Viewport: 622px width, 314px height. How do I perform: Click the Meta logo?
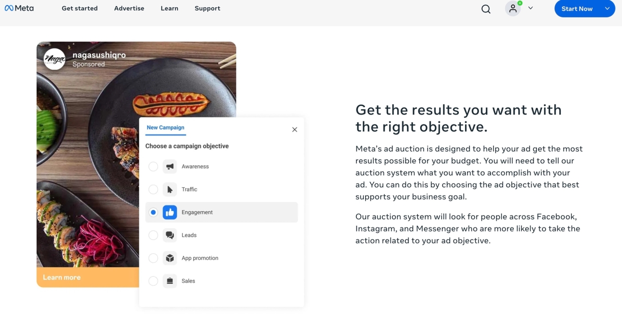click(x=19, y=8)
